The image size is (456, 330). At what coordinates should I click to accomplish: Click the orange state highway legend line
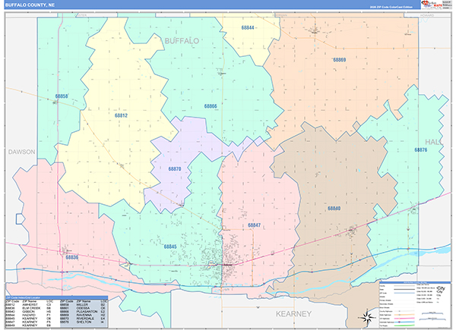(405, 315)
